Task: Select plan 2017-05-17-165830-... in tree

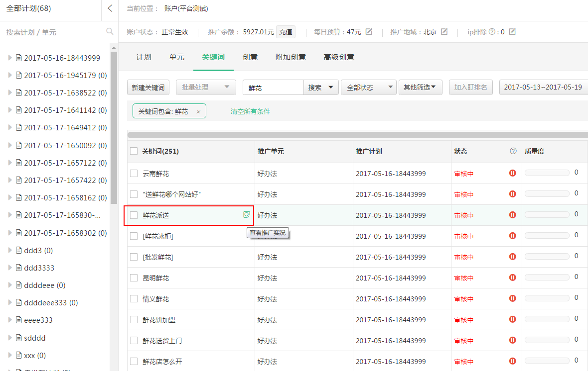Action: tap(62, 215)
